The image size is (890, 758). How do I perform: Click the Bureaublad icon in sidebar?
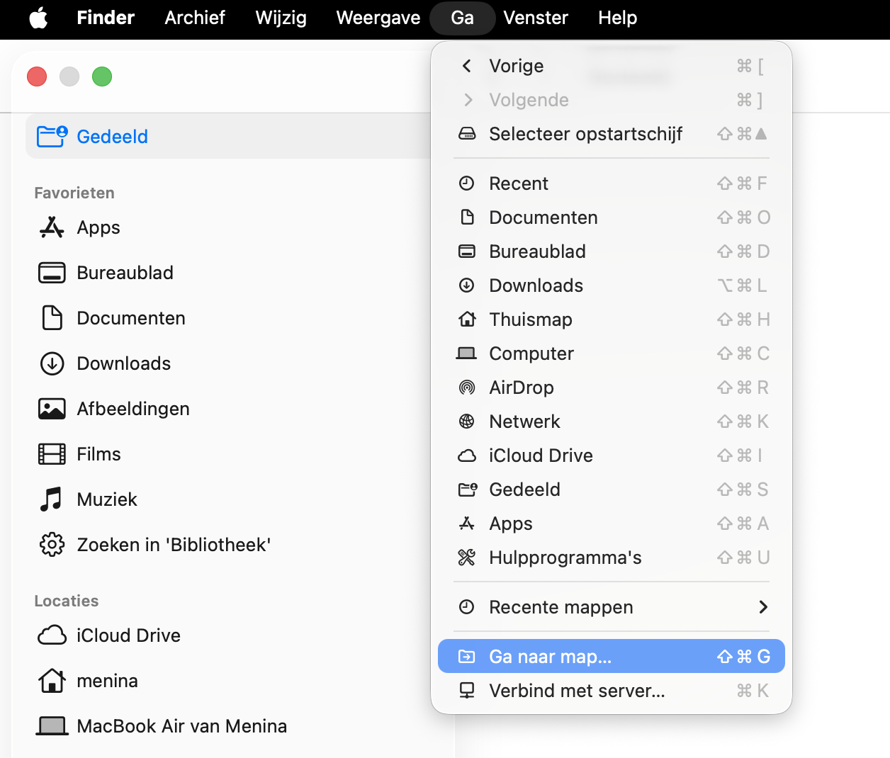[52, 273]
